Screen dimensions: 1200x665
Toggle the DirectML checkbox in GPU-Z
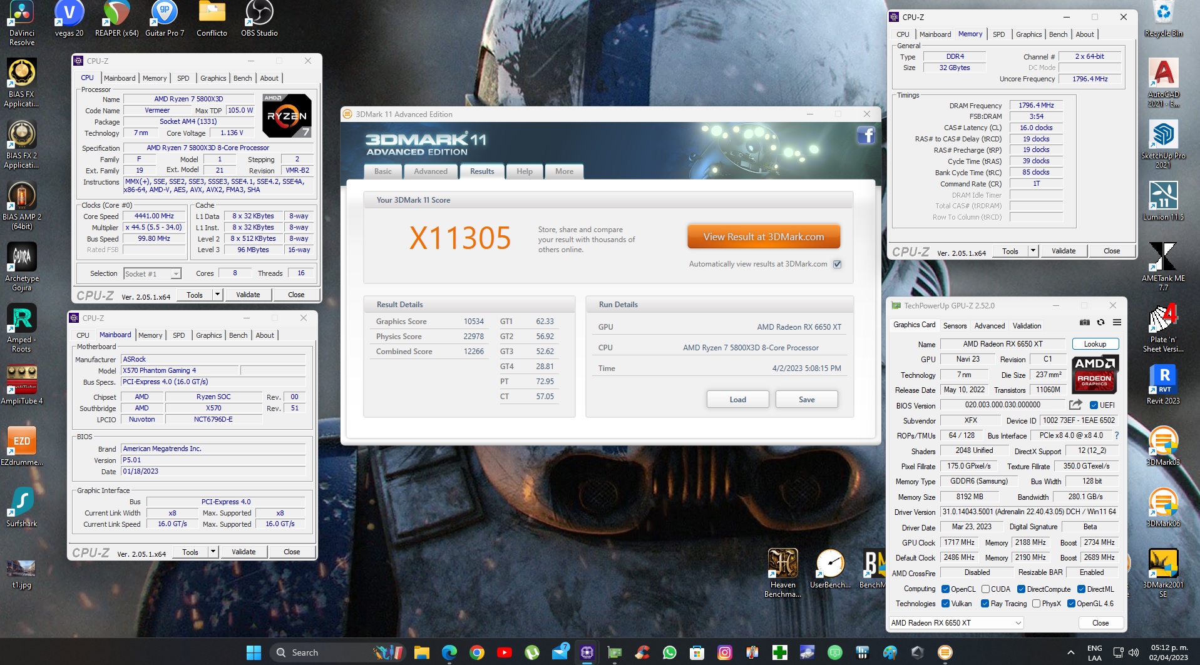point(1081,589)
